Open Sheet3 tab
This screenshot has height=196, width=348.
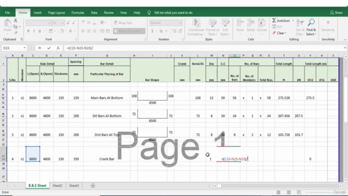(74, 186)
